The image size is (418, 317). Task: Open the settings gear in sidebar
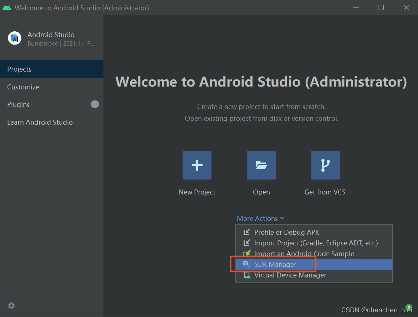coord(11,306)
